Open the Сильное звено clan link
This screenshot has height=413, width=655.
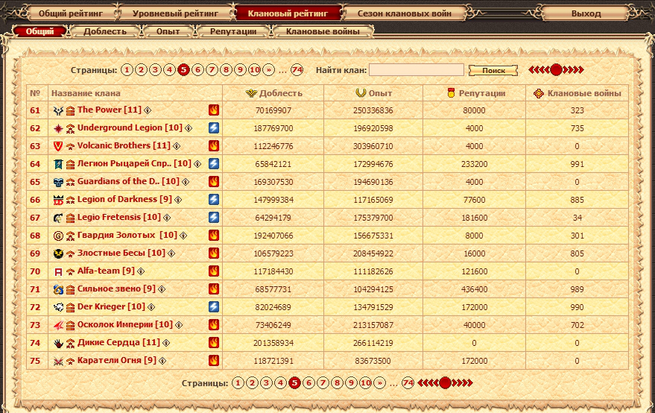click(116, 289)
